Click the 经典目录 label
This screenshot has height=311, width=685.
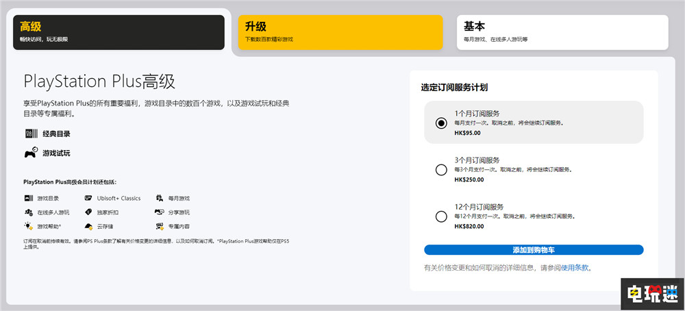click(56, 134)
